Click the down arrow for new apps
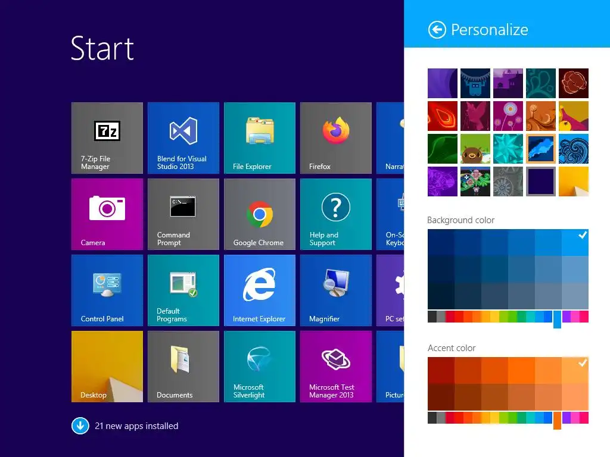The height and width of the screenshot is (457, 610). (80, 426)
